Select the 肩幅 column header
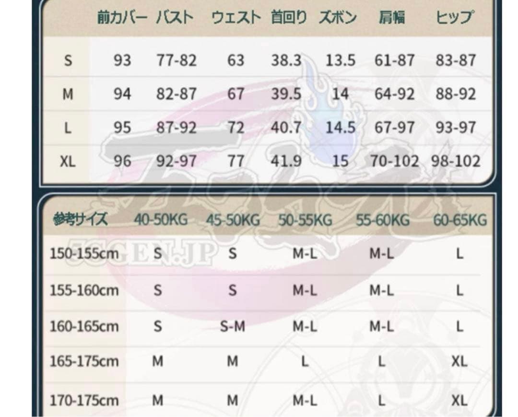The image size is (518, 417). 391,18
